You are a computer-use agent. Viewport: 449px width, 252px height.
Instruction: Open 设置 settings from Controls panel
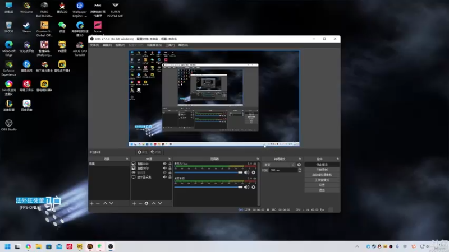pos(322,185)
